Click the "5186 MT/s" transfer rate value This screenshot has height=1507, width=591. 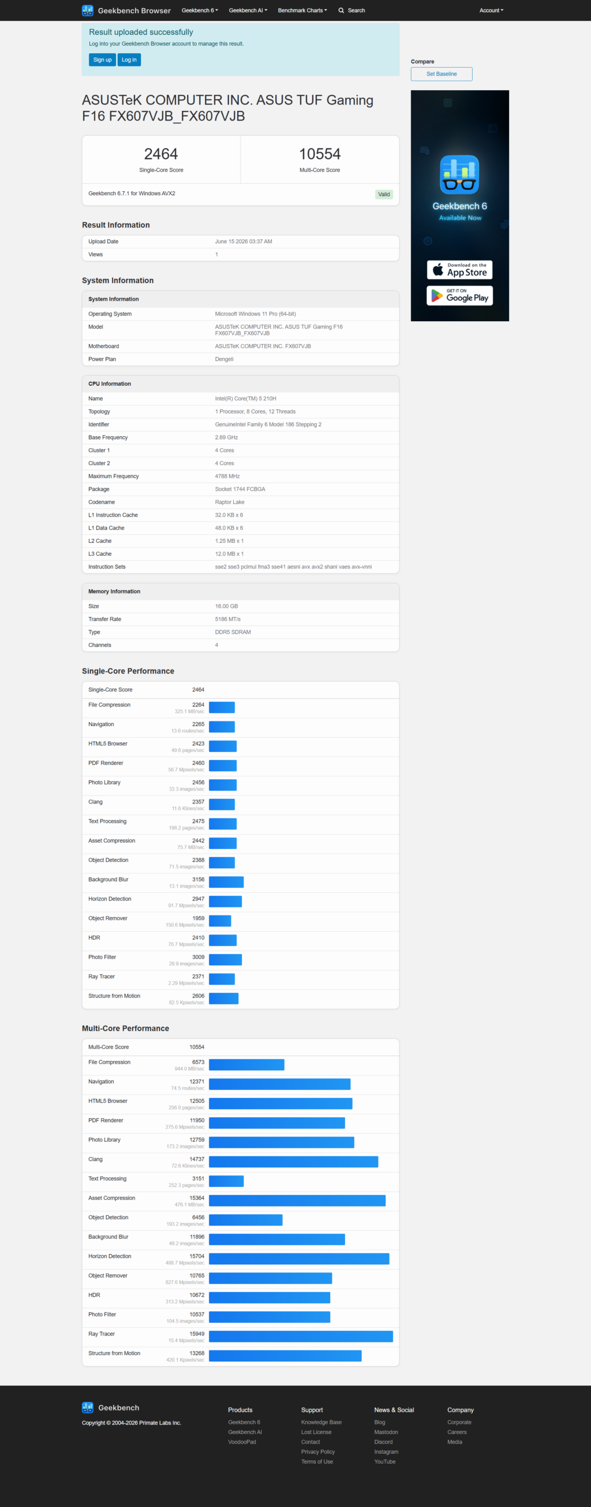pos(227,619)
